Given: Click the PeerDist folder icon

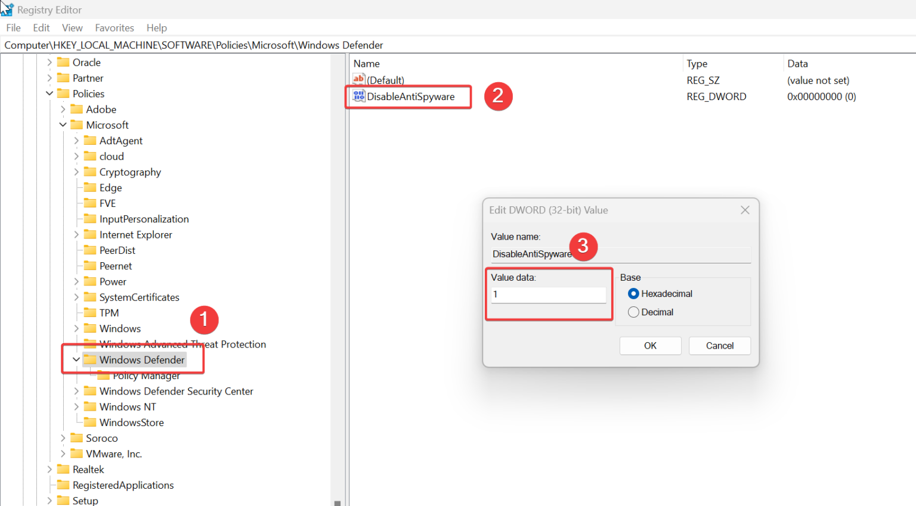Looking at the screenshot, I should (90, 250).
